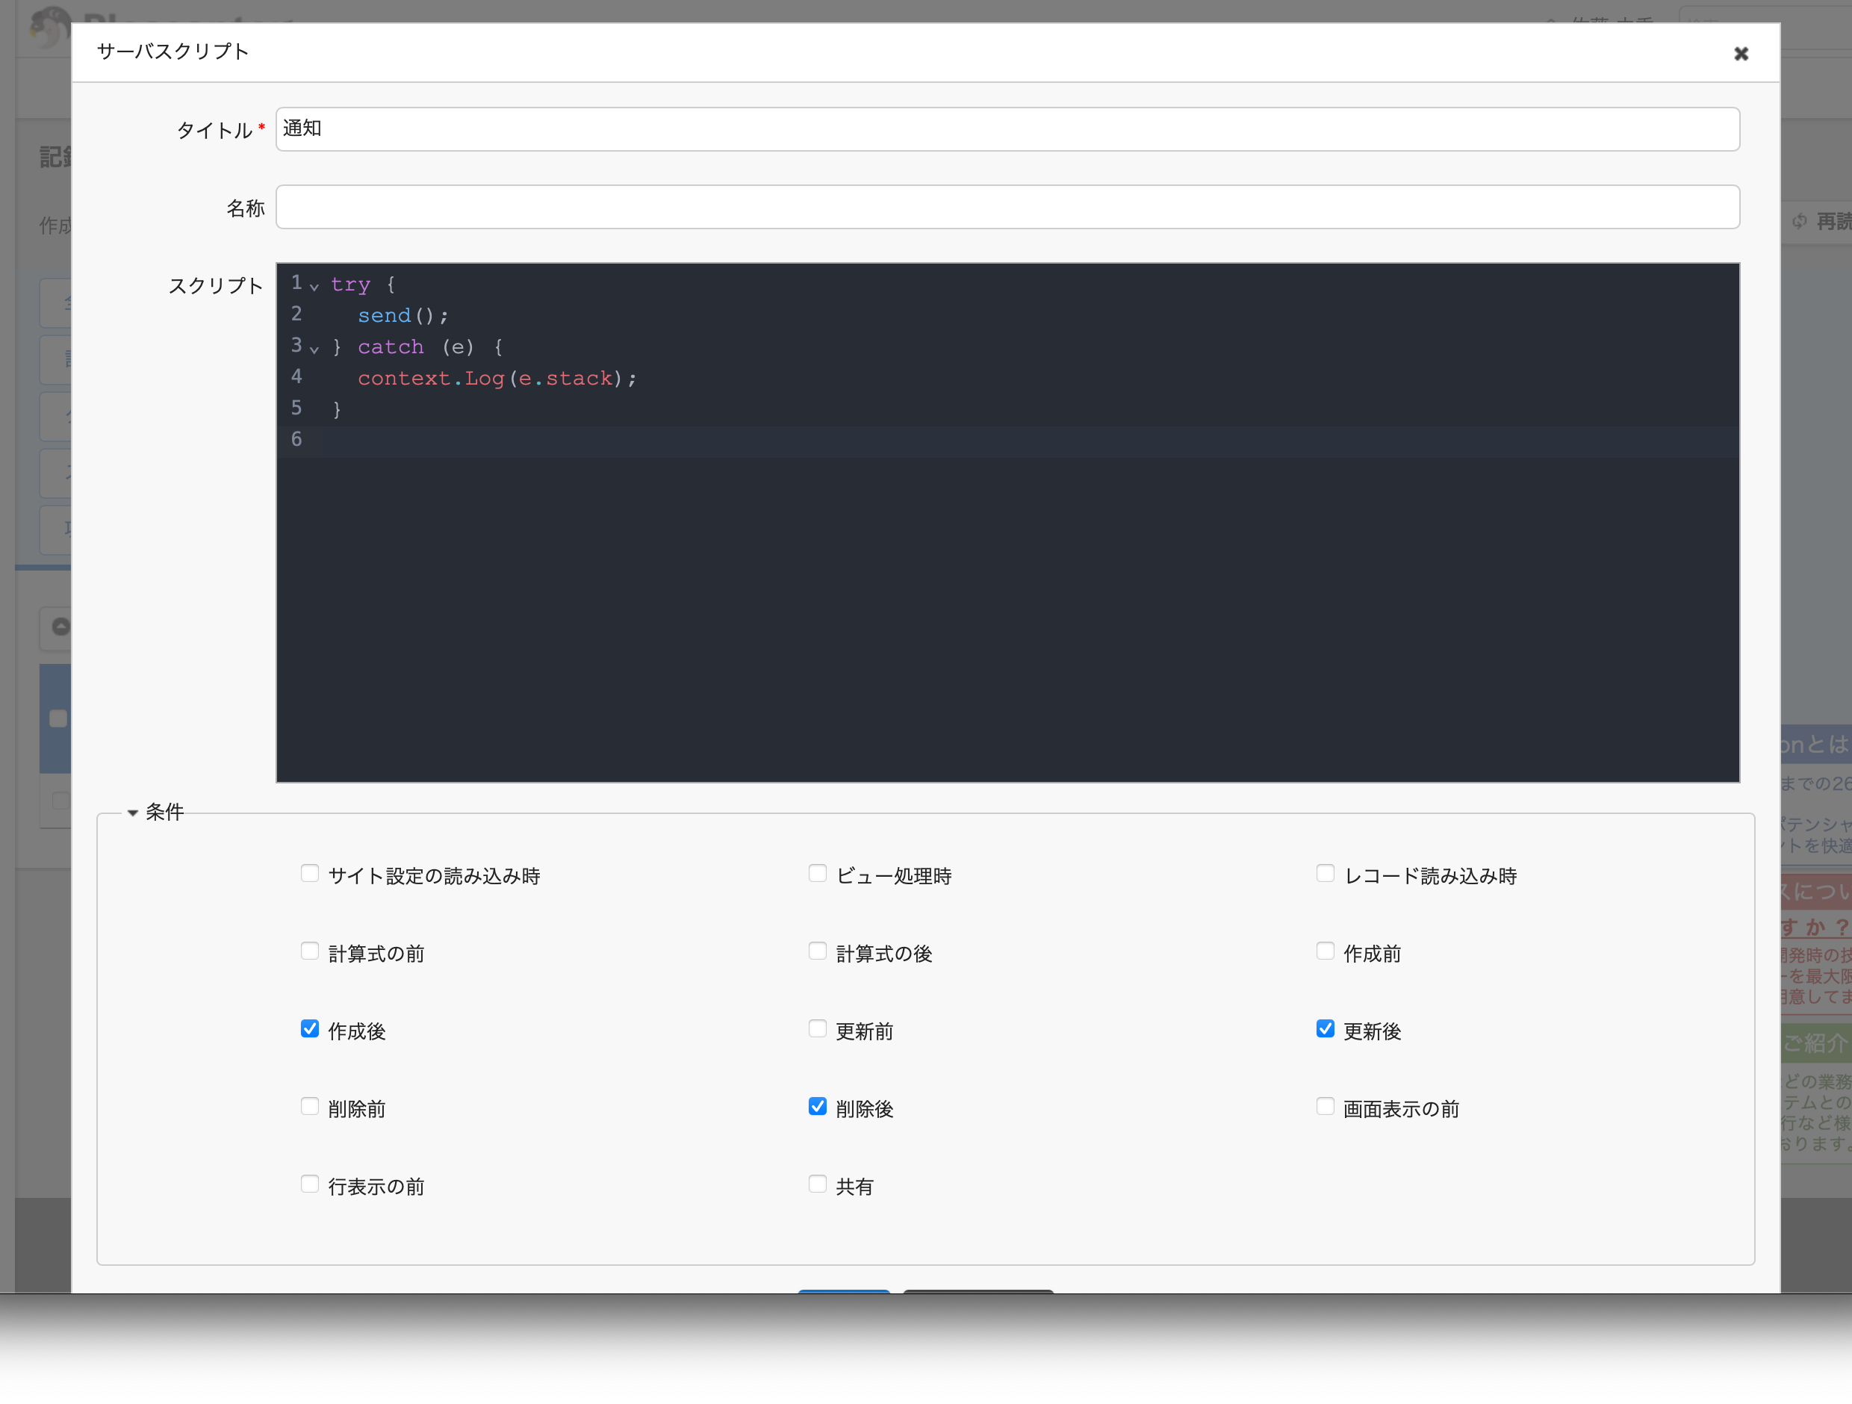Image resolution: width=1852 pixels, height=1404 pixels.
Task: Disable the 更新後 checkbox
Action: click(x=1325, y=1029)
